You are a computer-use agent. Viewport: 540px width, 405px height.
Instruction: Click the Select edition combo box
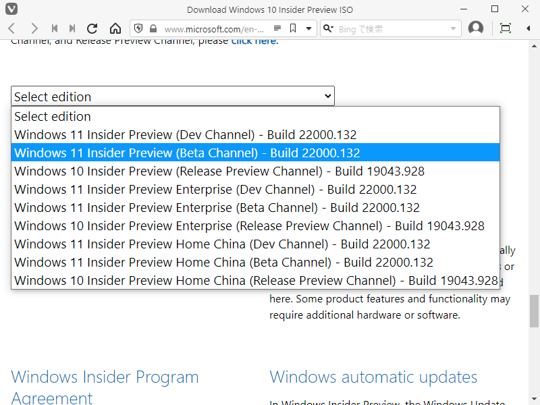[x=173, y=96]
